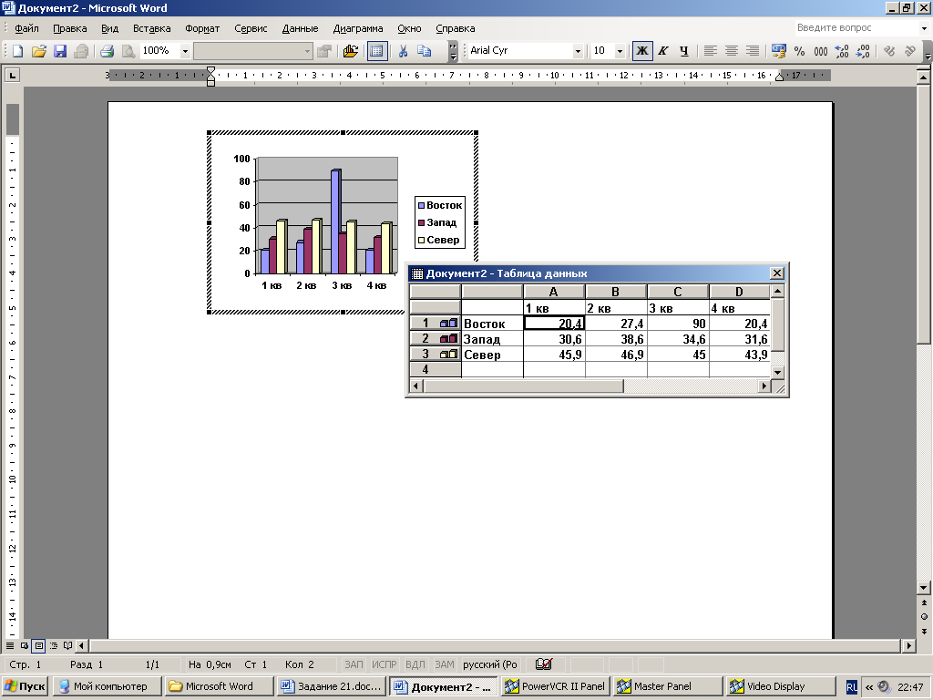This screenshot has width=933, height=700.
Task: Click the Север legend color swatch
Action: (421, 241)
